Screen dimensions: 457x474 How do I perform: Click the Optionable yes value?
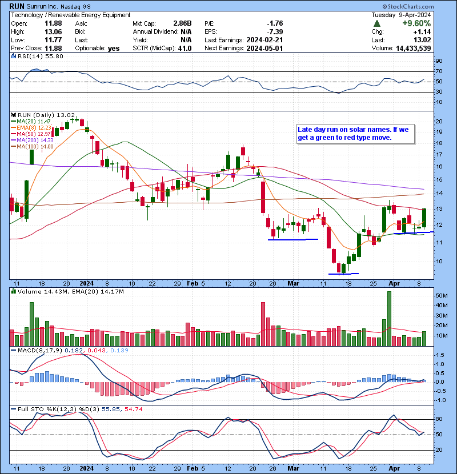tap(114, 49)
